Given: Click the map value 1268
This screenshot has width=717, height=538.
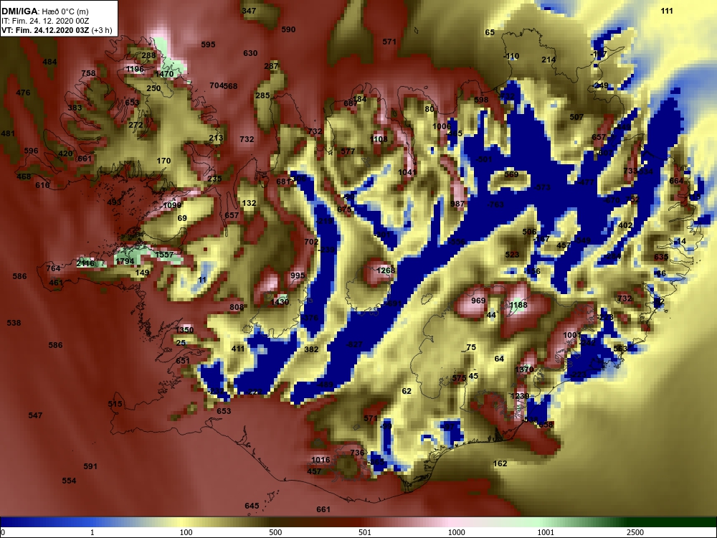Looking at the screenshot, I should [386, 271].
